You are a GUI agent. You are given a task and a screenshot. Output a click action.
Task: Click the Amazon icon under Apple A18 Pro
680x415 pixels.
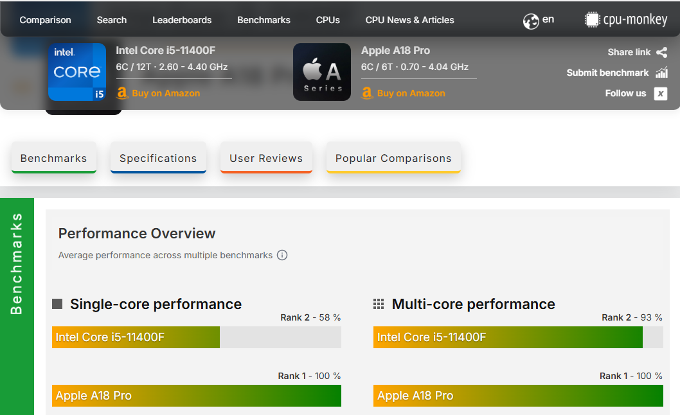click(x=367, y=93)
